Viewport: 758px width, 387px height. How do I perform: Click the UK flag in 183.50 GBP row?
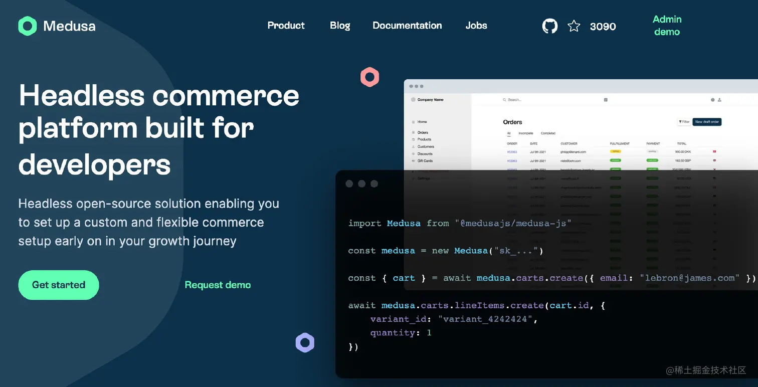coord(714,160)
